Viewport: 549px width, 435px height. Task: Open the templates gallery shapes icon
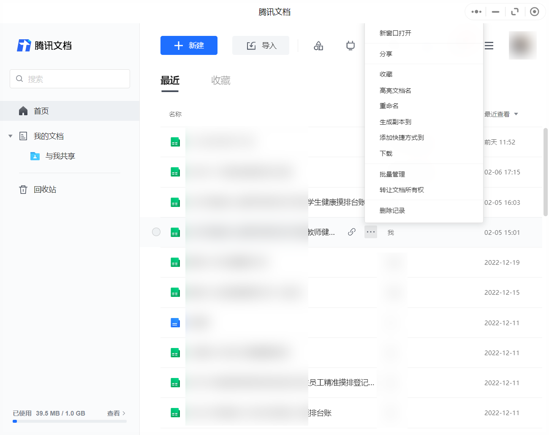(x=318, y=46)
